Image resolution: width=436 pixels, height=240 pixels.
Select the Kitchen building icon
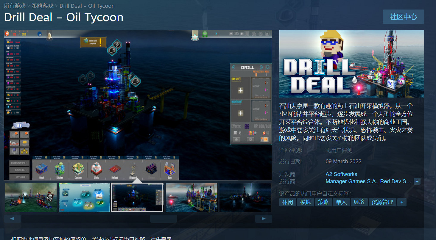coord(60,169)
